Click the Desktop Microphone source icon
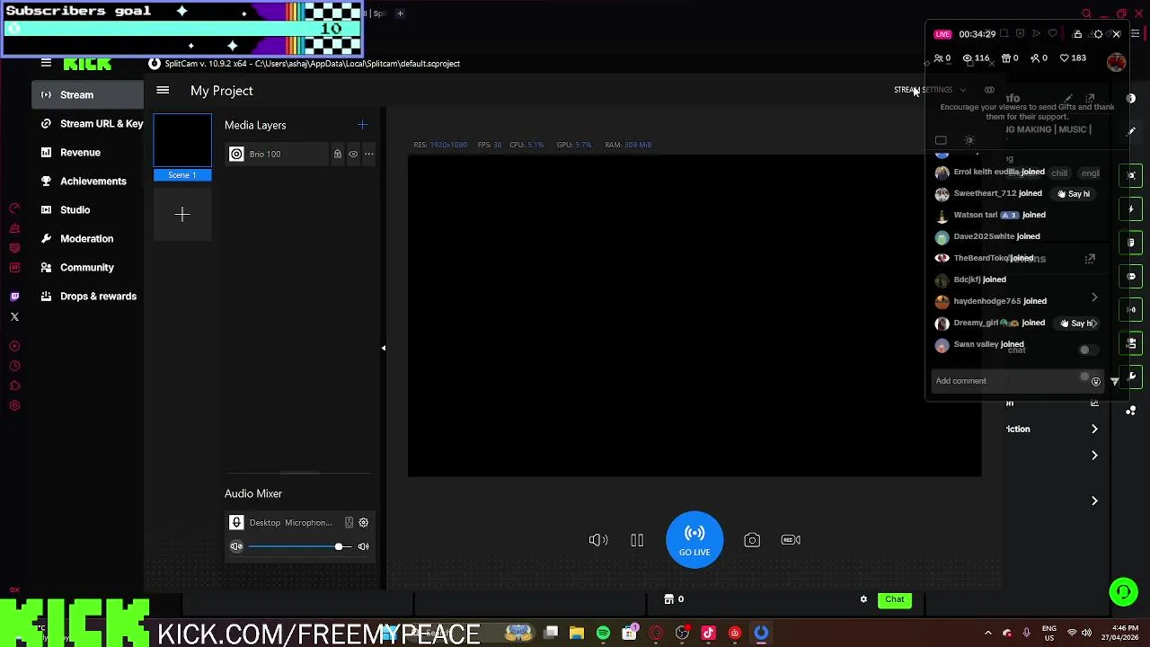Viewport: 1150px width, 647px height. [236, 522]
